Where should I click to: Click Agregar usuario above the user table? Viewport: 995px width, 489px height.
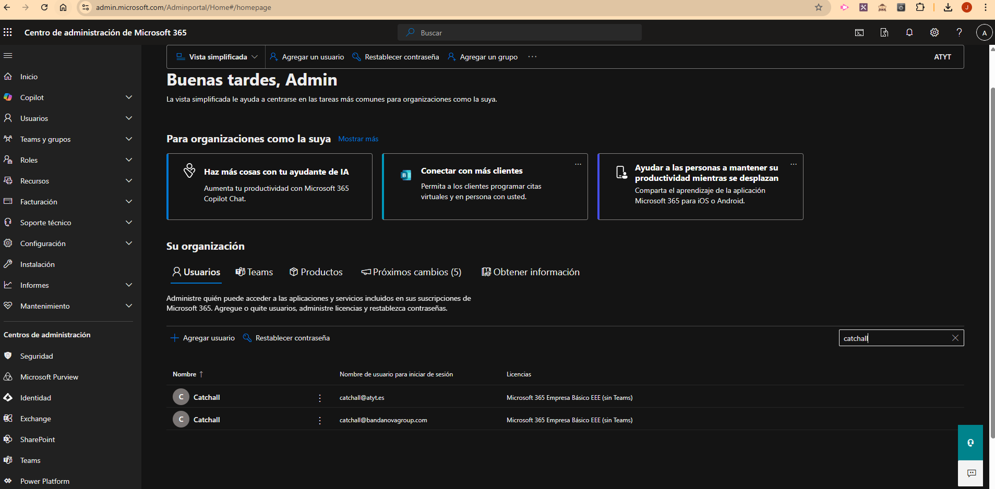tap(203, 338)
